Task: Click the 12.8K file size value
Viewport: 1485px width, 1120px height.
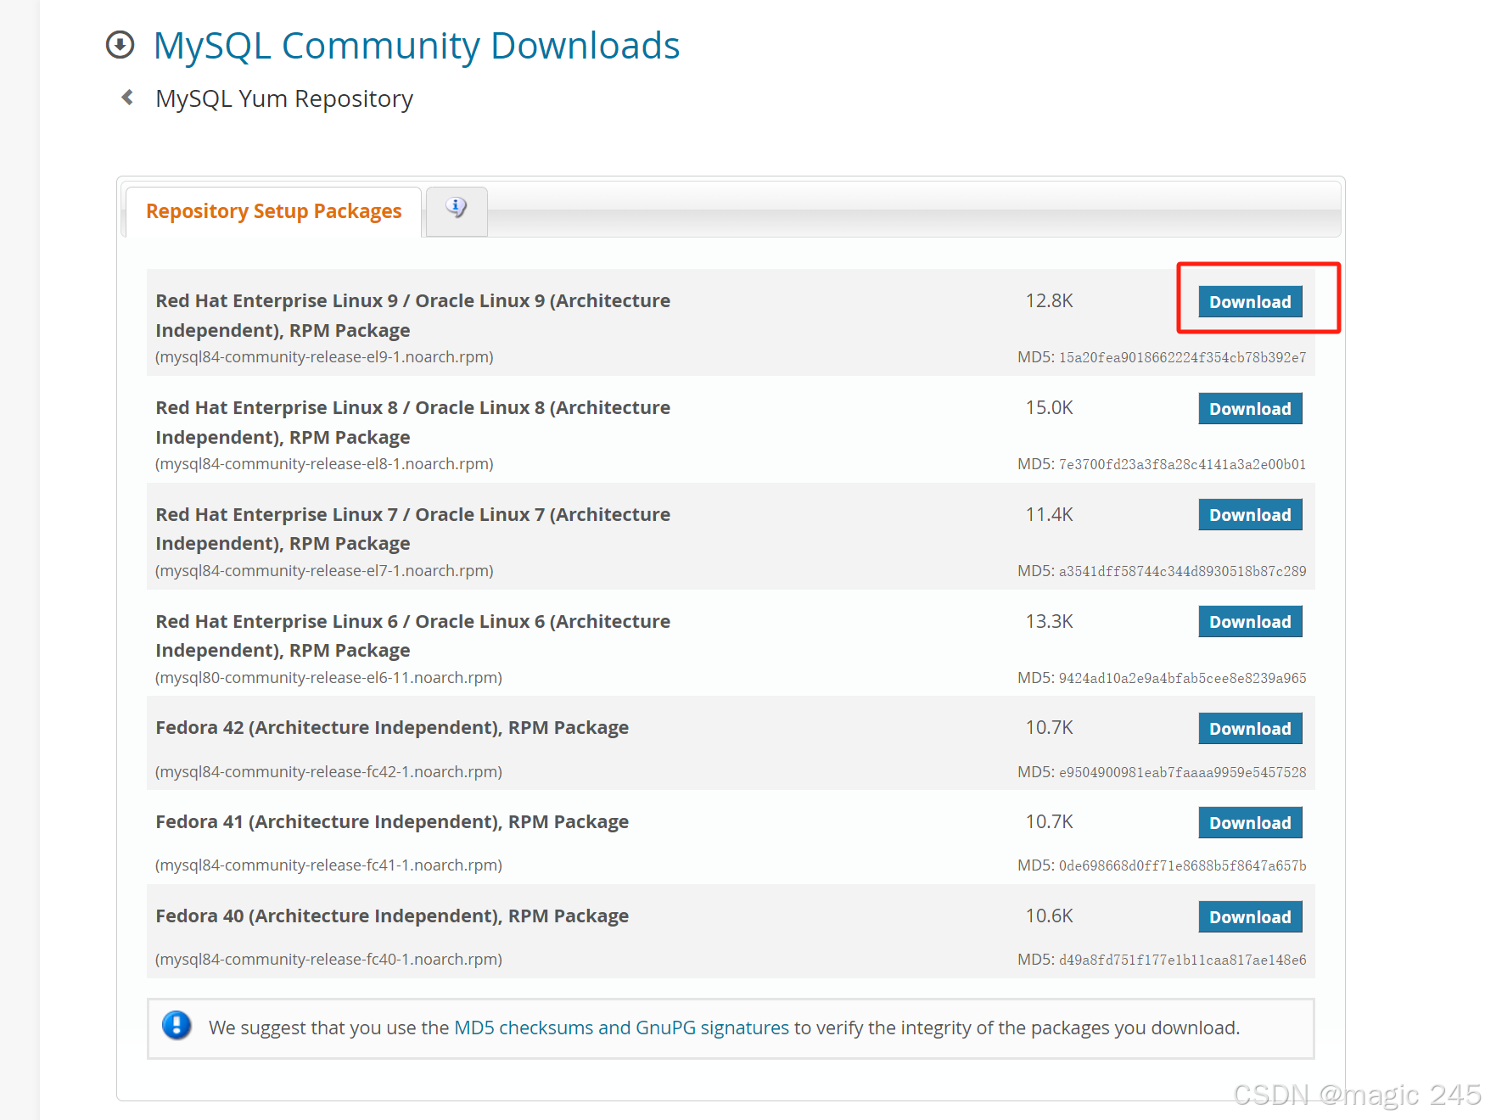Action: coord(1050,301)
